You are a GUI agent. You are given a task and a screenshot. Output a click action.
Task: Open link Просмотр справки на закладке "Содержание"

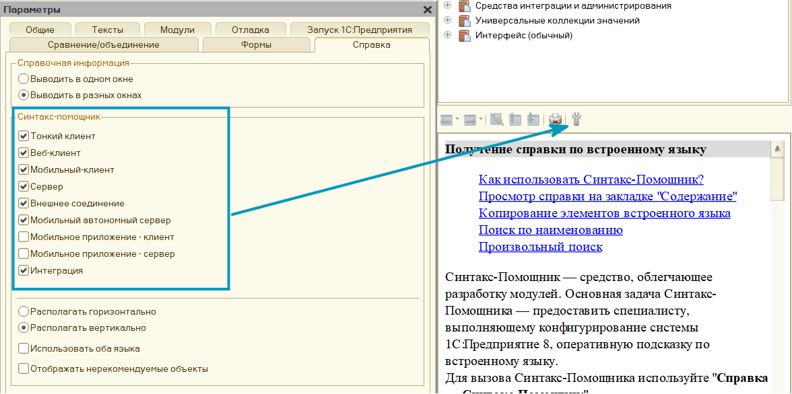[607, 197]
